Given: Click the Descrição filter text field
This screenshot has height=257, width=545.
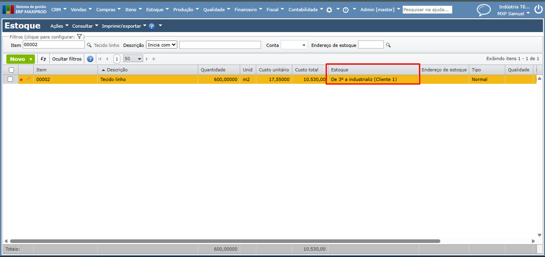Looking at the screenshot, I should [x=220, y=45].
